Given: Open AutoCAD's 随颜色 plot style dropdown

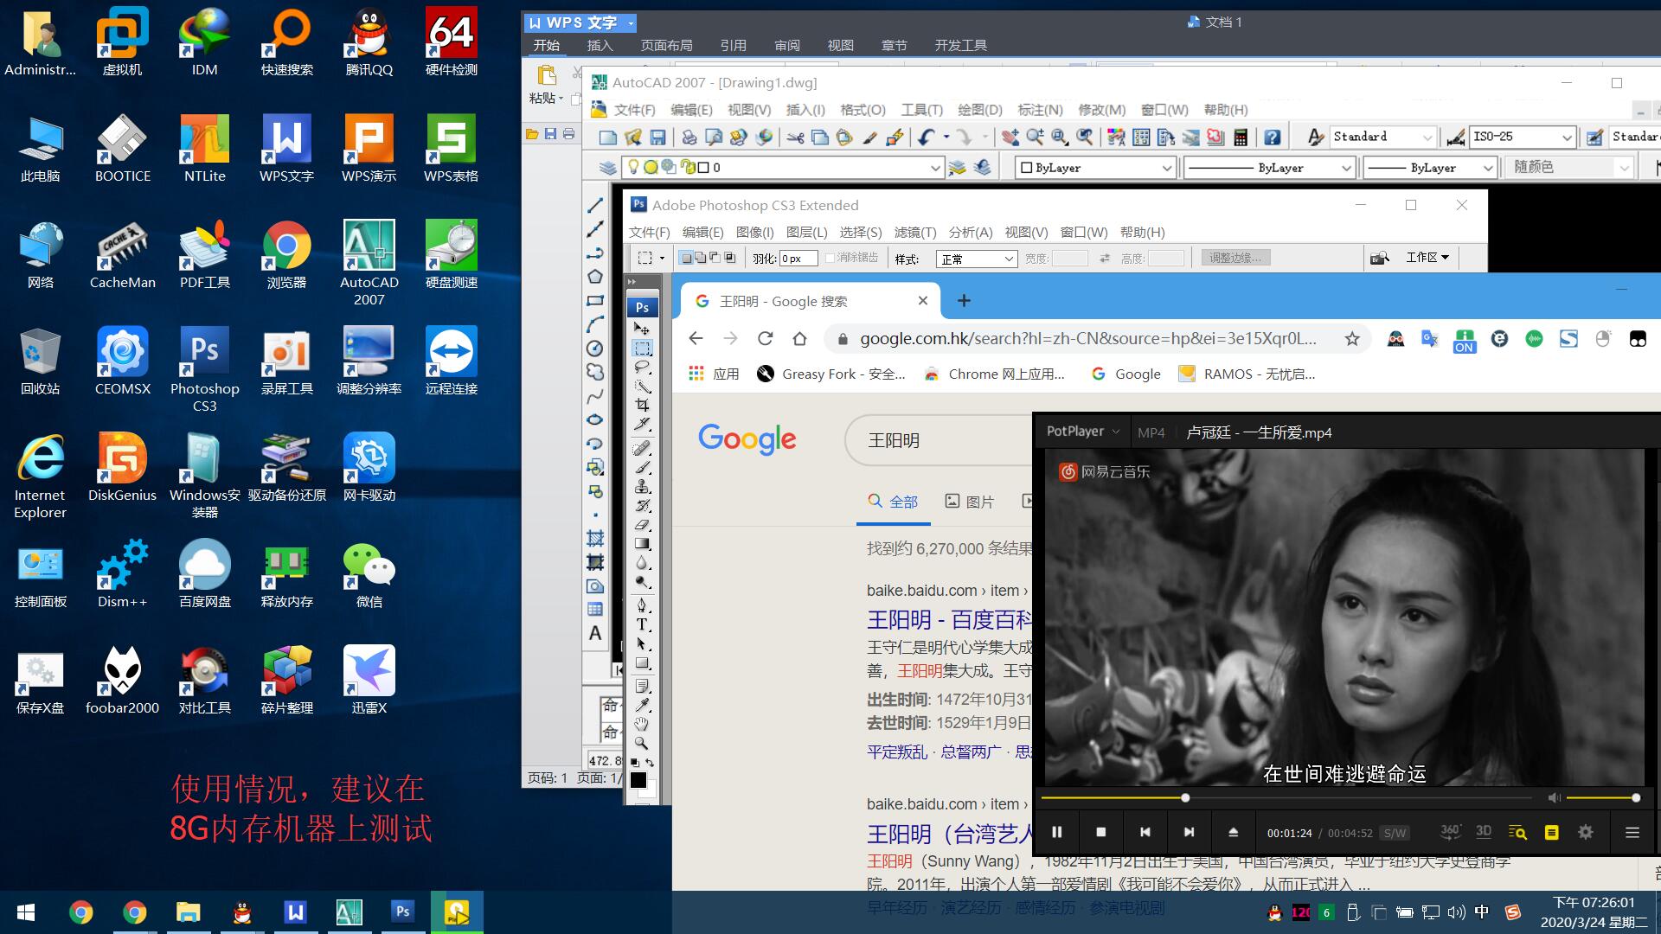Looking at the screenshot, I should point(1569,168).
